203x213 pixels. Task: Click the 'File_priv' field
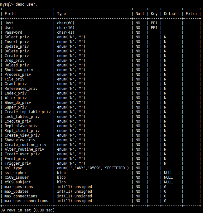15,79
